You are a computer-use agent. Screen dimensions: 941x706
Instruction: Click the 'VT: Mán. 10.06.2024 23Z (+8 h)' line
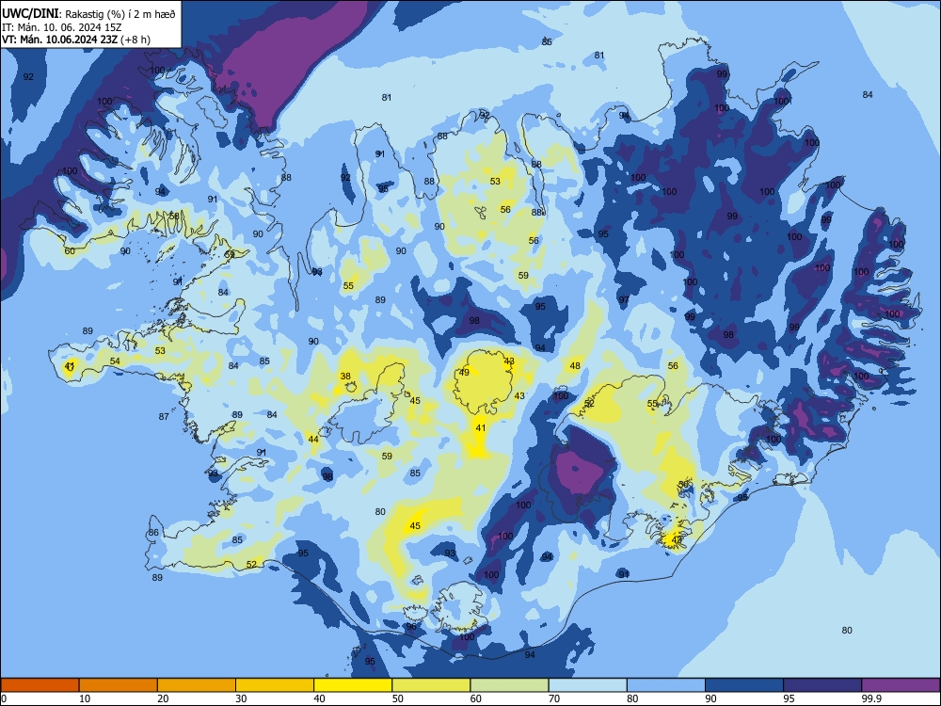[x=76, y=40]
